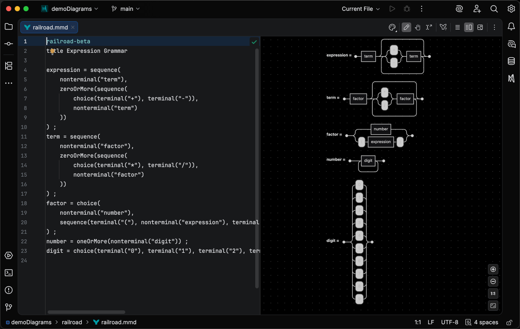
Task: Open the 1:1 caret position indicator
Action: (418, 322)
